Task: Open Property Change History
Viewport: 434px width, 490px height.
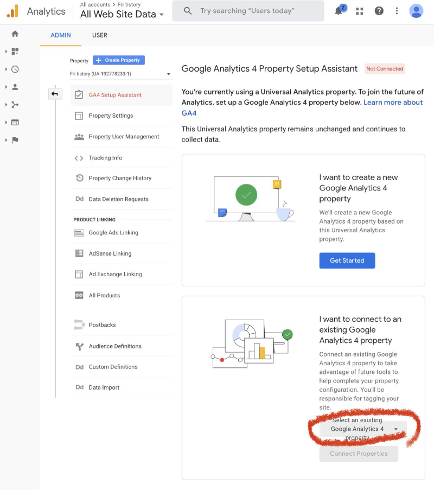Action: [122, 178]
